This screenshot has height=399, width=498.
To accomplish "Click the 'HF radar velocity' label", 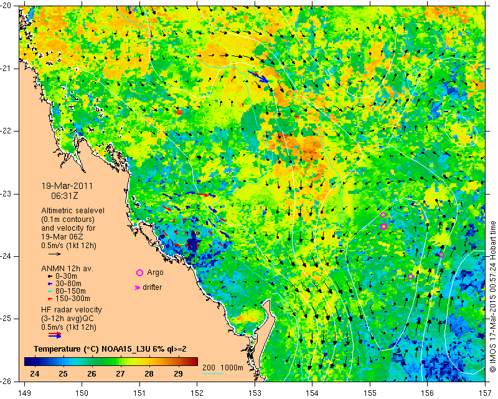I will point(72,310).
